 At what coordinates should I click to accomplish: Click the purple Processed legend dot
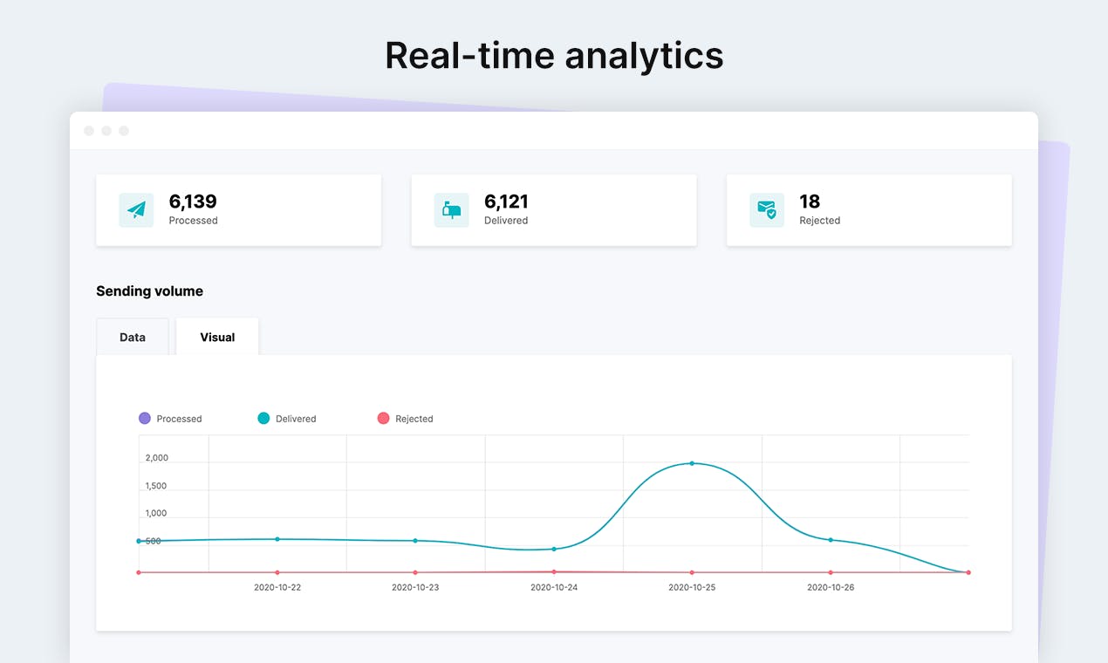point(145,419)
